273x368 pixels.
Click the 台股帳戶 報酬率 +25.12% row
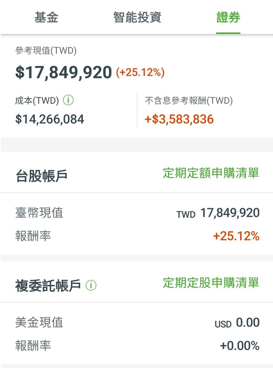(137, 236)
